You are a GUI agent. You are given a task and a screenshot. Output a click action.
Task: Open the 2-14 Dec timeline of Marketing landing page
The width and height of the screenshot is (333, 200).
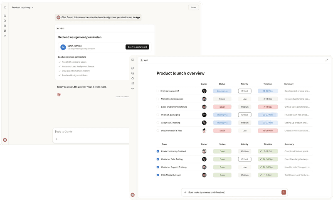pyautogui.click(x=268, y=99)
